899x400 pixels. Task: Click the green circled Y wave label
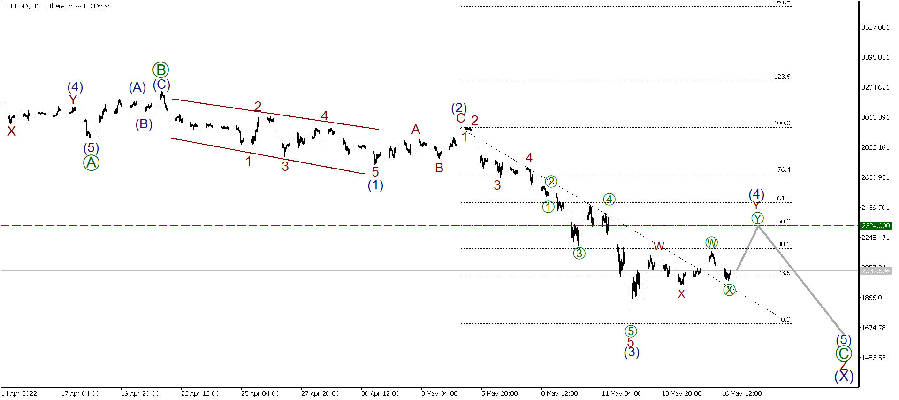[757, 218]
